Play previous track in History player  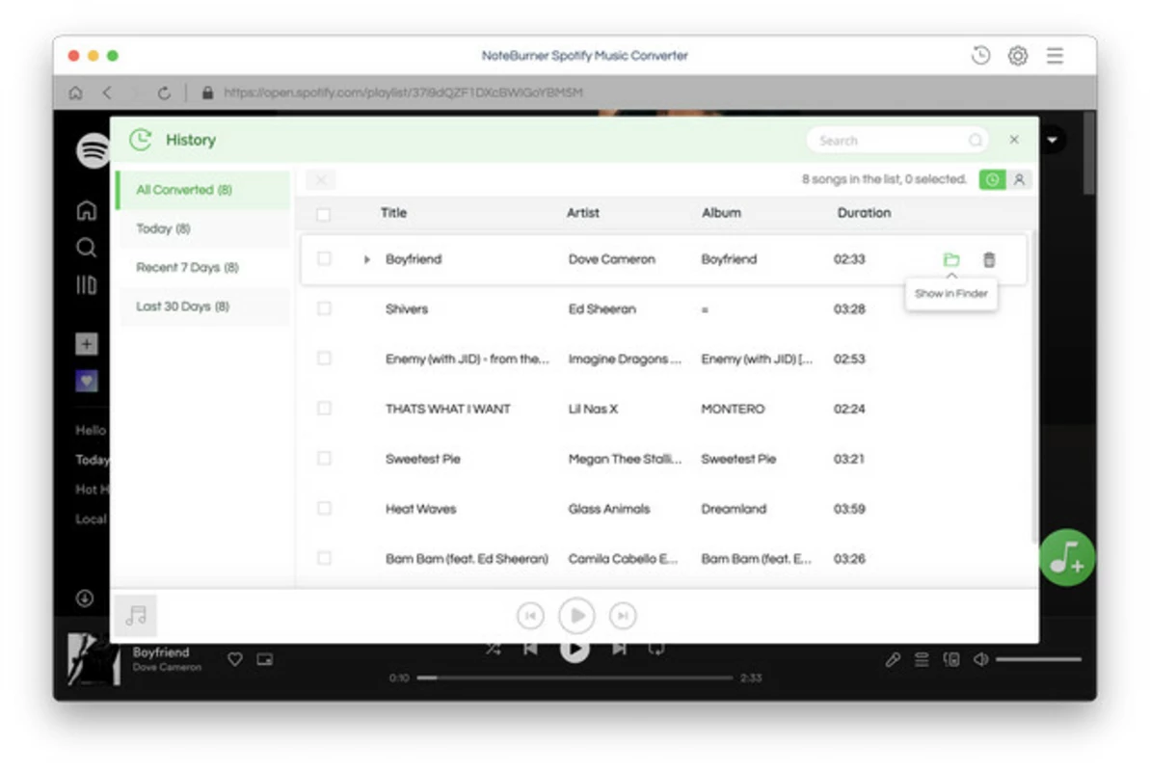tap(530, 616)
